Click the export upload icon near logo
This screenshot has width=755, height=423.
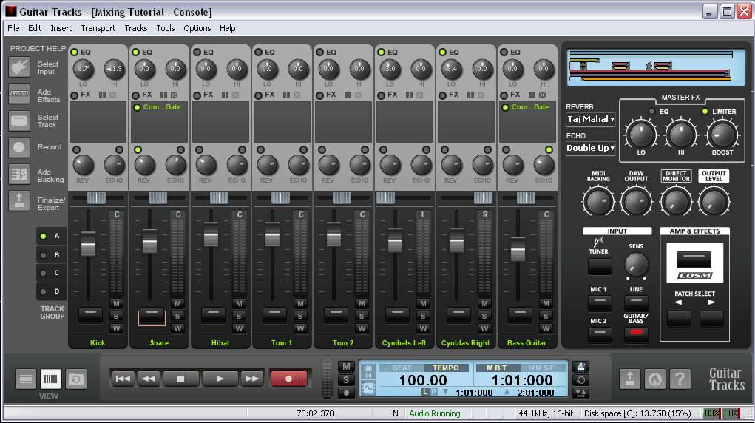coord(630,379)
